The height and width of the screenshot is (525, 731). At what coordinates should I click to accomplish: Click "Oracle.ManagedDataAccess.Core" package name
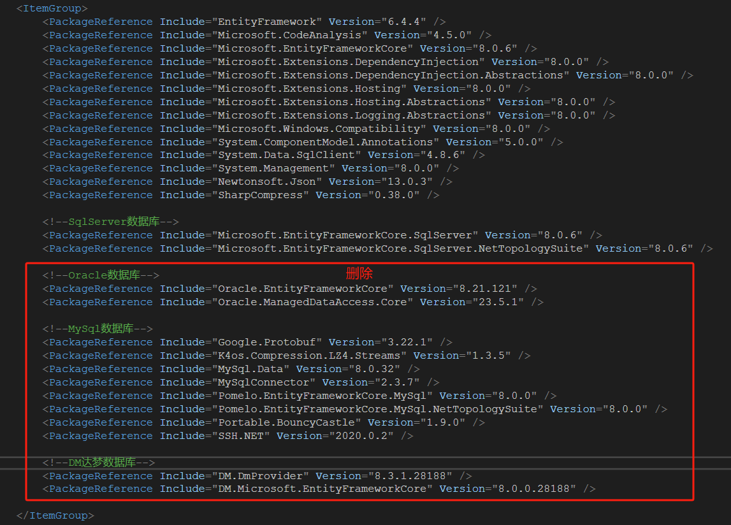pyautogui.click(x=312, y=302)
